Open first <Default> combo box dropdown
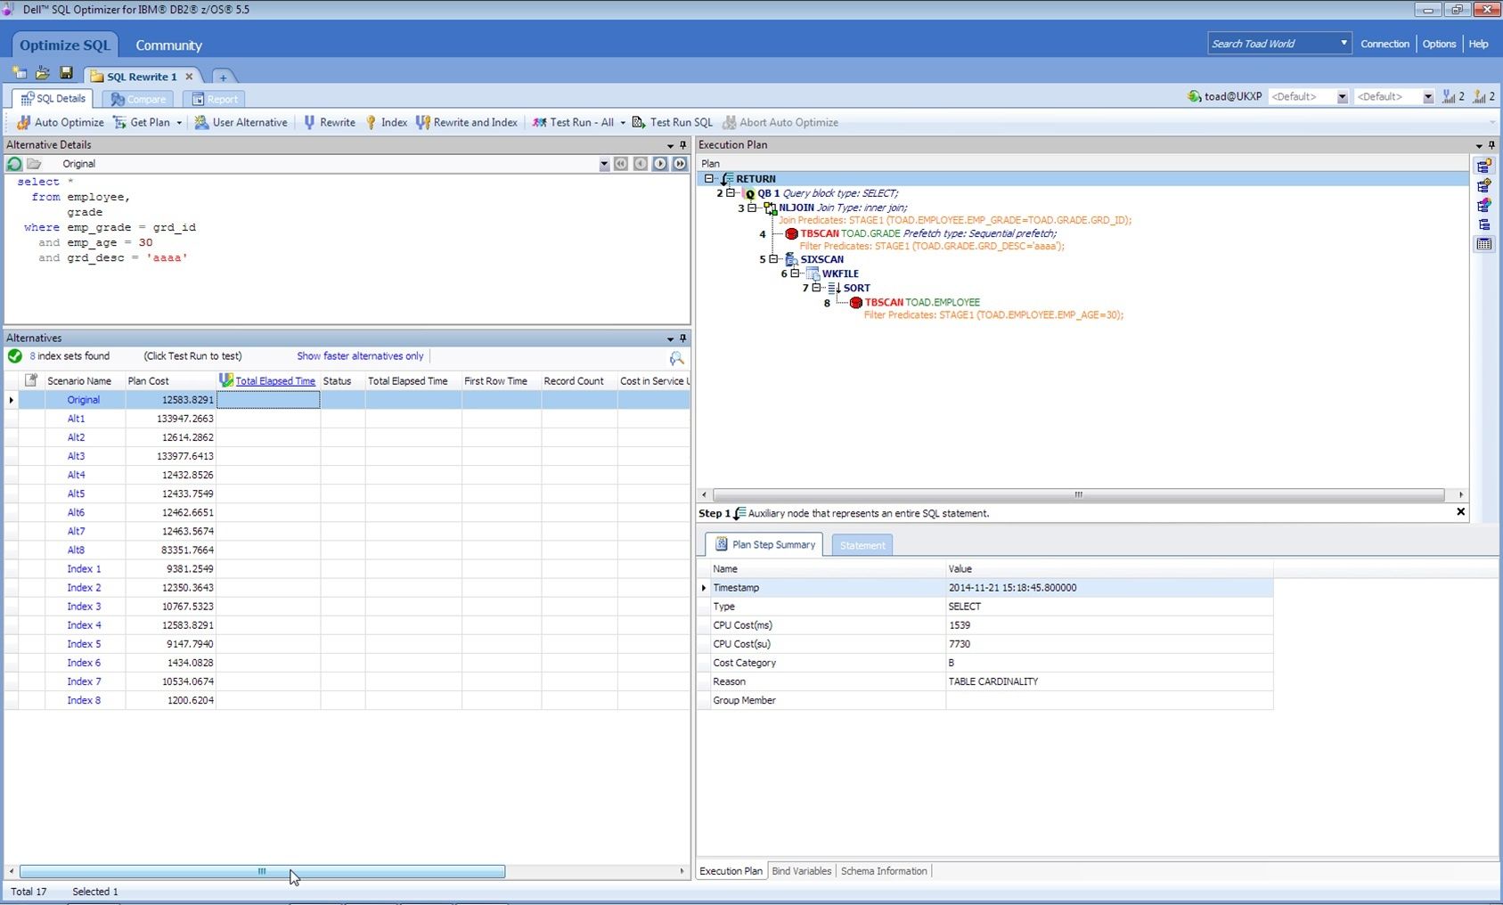The height and width of the screenshot is (905, 1503). pos(1342,97)
